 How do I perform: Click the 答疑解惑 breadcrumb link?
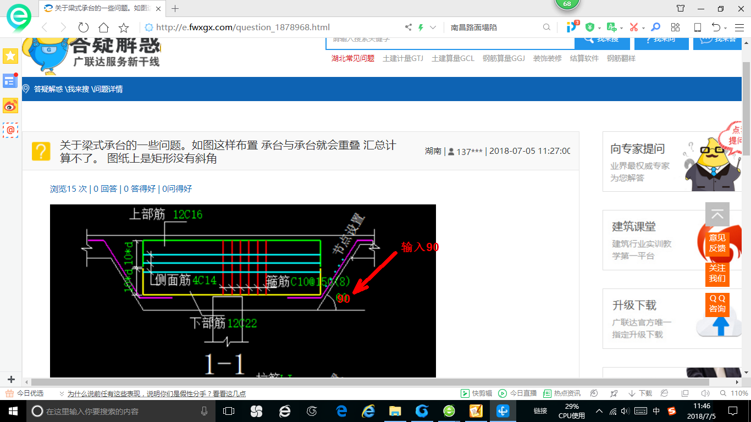(x=48, y=89)
